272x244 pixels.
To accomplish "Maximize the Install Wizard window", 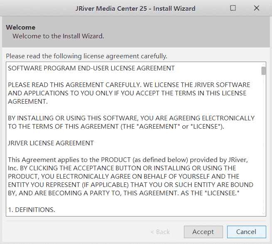I will pyautogui.click(x=233, y=8).
